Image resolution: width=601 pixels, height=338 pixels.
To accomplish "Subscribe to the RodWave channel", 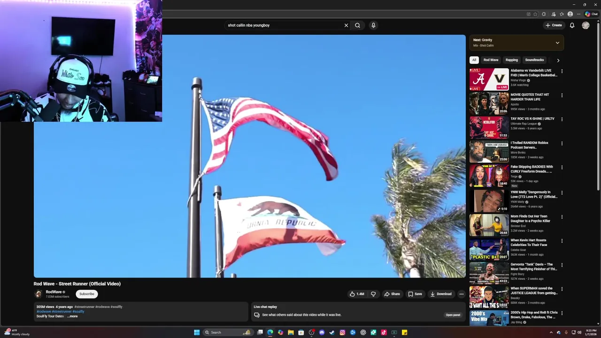I will 87,294.
